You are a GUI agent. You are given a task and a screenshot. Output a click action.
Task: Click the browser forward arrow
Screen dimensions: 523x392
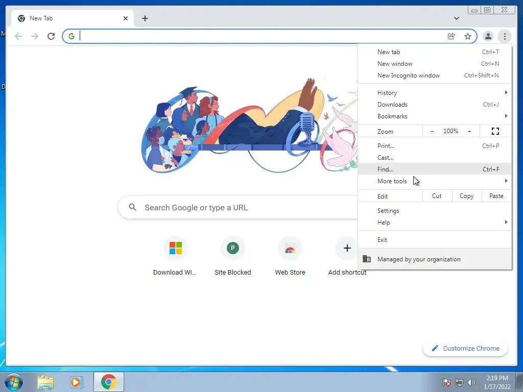[x=35, y=36]
